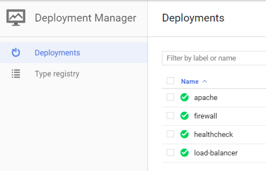Image resolution: width=266 pixels, height=171 pixels.
Task: Toggle sort order with Name column arrow
Action: (x=204, y=81)
